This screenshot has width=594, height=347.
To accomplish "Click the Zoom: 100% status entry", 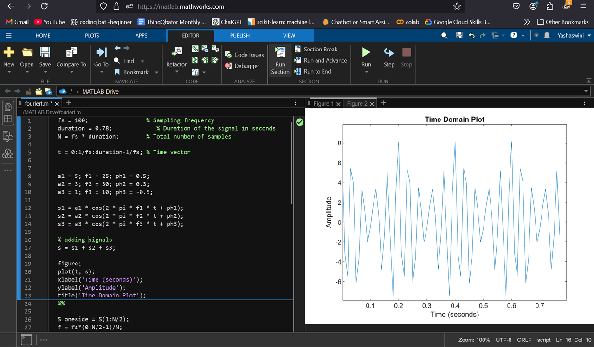I will click(x=474, y=340).
